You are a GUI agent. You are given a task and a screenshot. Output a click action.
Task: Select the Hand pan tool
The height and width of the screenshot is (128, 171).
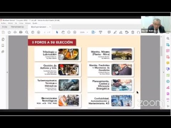[63, 32]
